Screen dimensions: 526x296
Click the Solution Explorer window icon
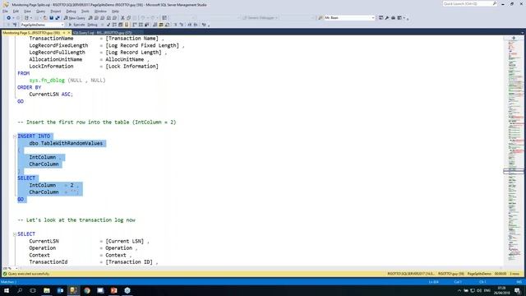[x=381, y=18]
